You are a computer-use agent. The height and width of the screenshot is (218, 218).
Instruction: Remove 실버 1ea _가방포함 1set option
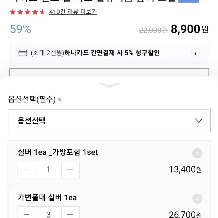pyautogui.click(x=197, y=153)
